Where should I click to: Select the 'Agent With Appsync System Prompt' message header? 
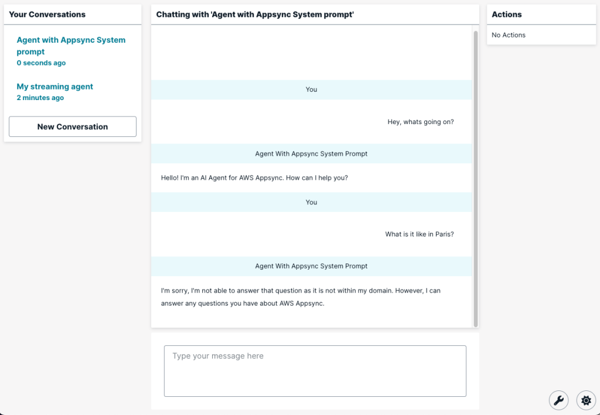pyautogui.click(x=311, y=153)
